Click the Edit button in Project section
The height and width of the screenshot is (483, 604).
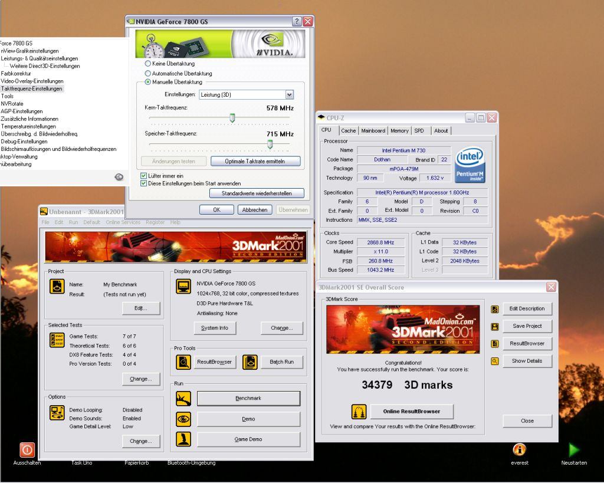141,308
